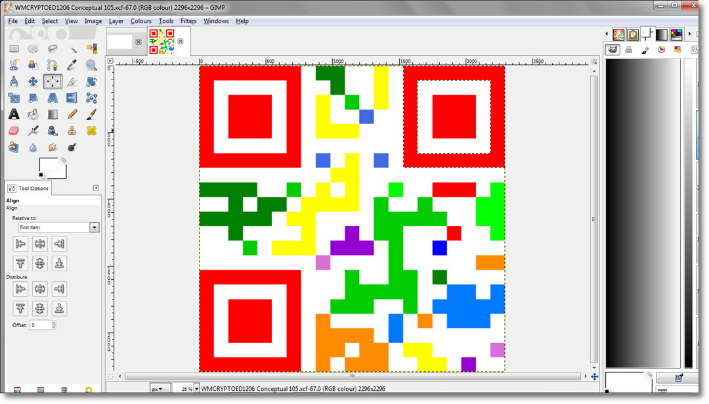Increase the Offset value with stepper
The width and height of the screenshot is (709, 404).
[54, 323]
